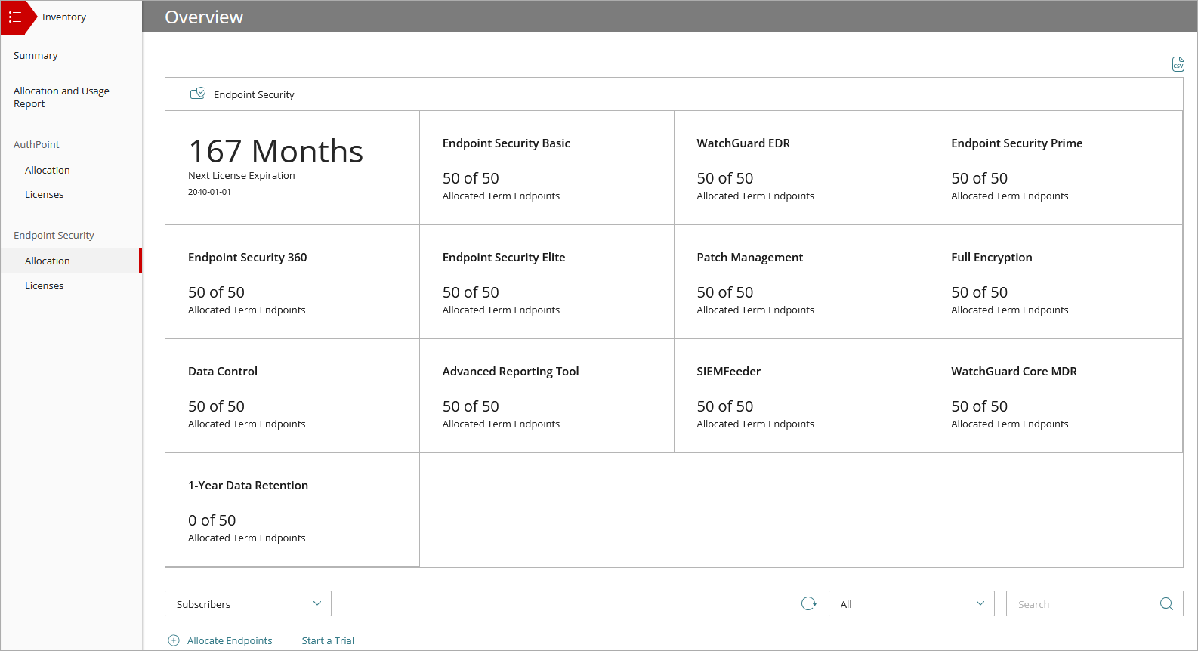
Task: Export the overview as CSV
Action: click(x=1178, y=64)
